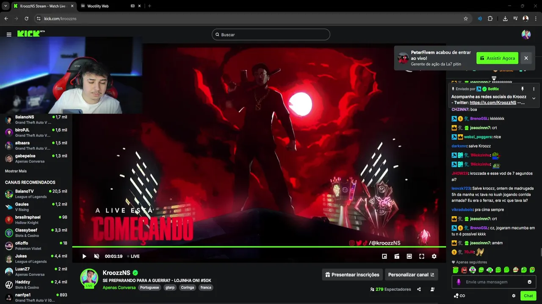Enter fullscreen video

coord(422,256)
